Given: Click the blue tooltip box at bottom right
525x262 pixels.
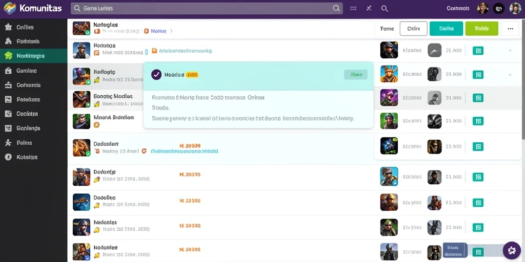Looking at the screenshot, I should (455, 251).
